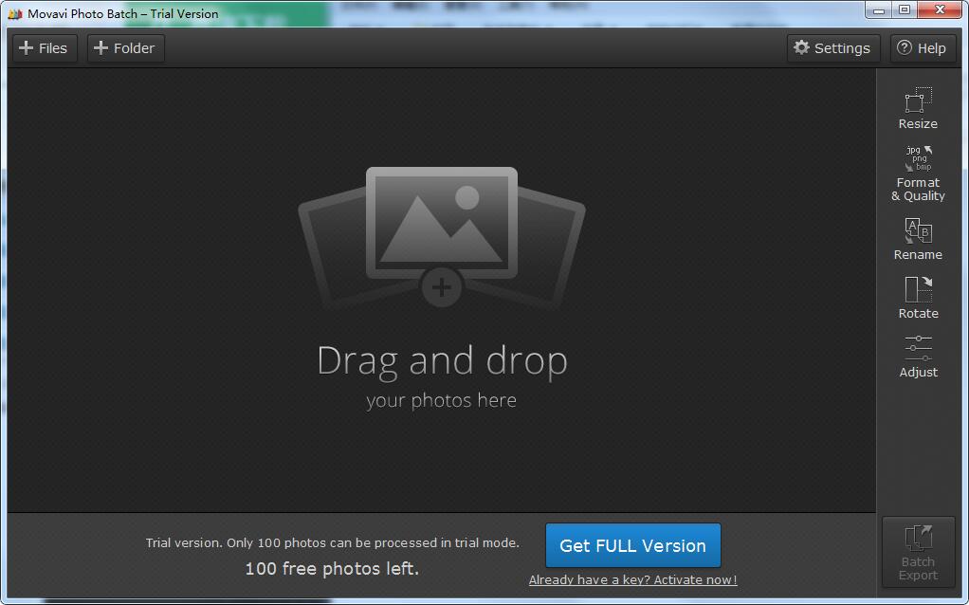Click the Batch Export button
Image resolution: width=969 pixels, height=605 pixels.
(x=918, y=553)
